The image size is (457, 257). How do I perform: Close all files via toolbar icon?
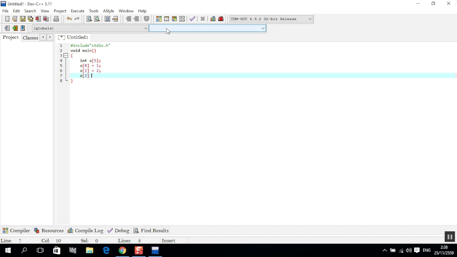[46, 19]
